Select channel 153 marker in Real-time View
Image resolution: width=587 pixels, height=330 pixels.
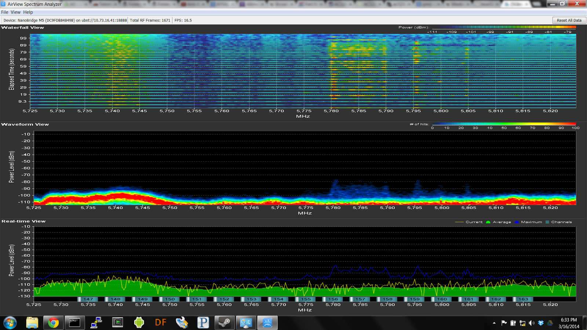coord(251,299)
